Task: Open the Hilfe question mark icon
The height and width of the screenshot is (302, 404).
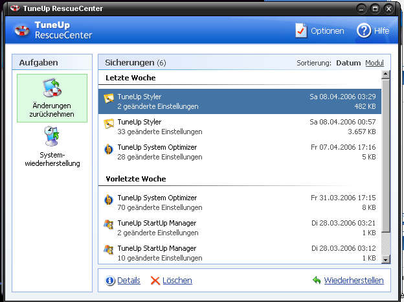Action: click(x=364, y=30)
